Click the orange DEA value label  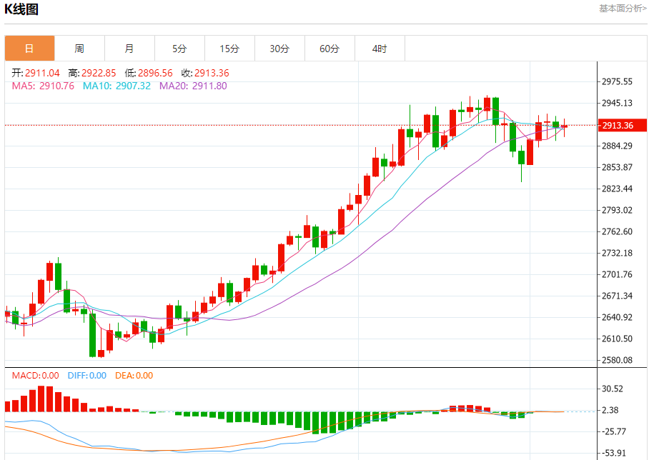134,375
